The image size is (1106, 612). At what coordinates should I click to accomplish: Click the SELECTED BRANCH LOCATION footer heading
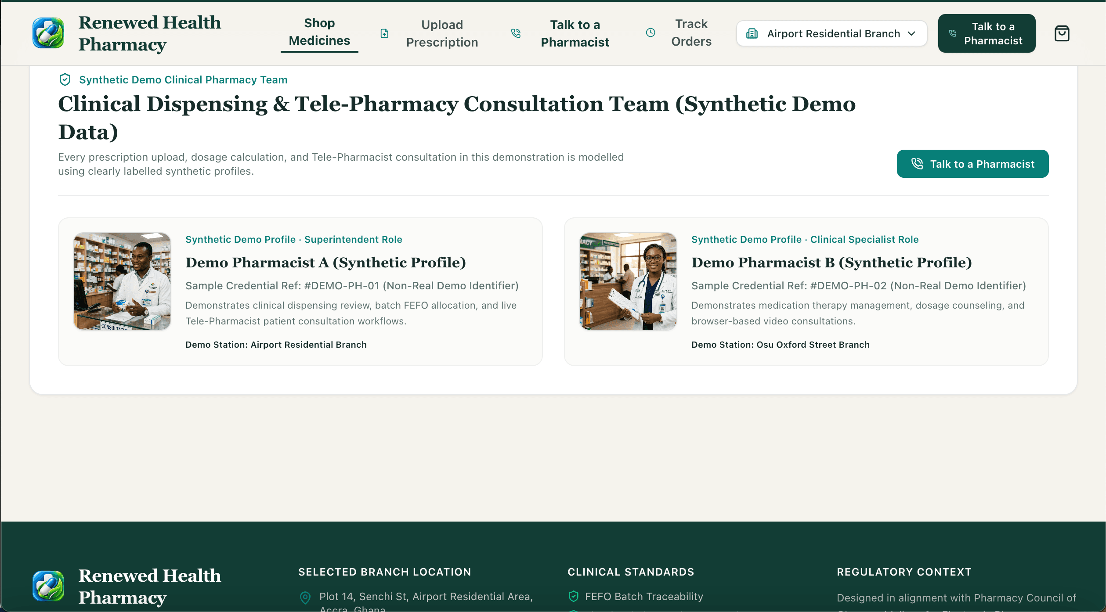coord(385,572)
